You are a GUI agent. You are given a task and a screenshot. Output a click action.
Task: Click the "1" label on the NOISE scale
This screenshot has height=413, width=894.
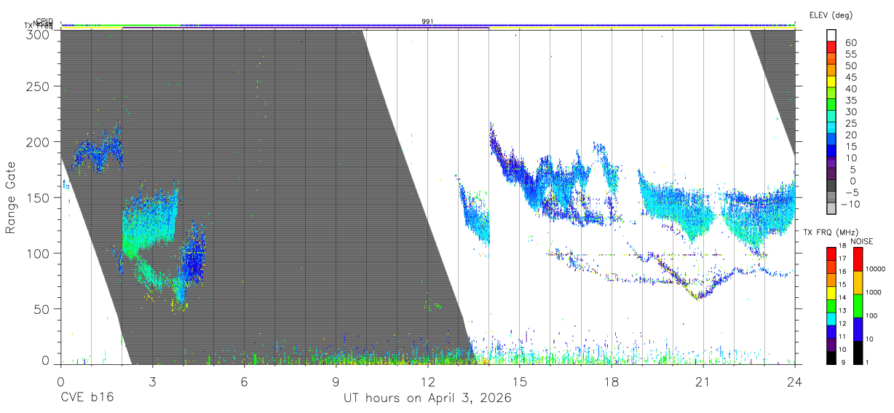coord(866,362)
